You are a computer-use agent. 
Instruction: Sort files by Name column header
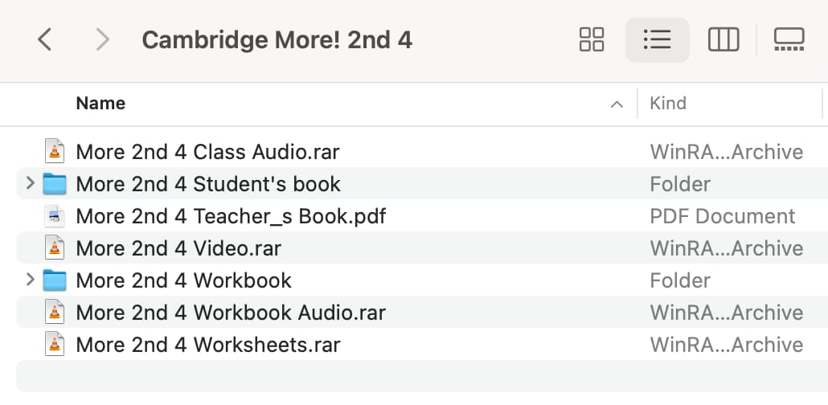pyautogui.click(x=100, y=103)
